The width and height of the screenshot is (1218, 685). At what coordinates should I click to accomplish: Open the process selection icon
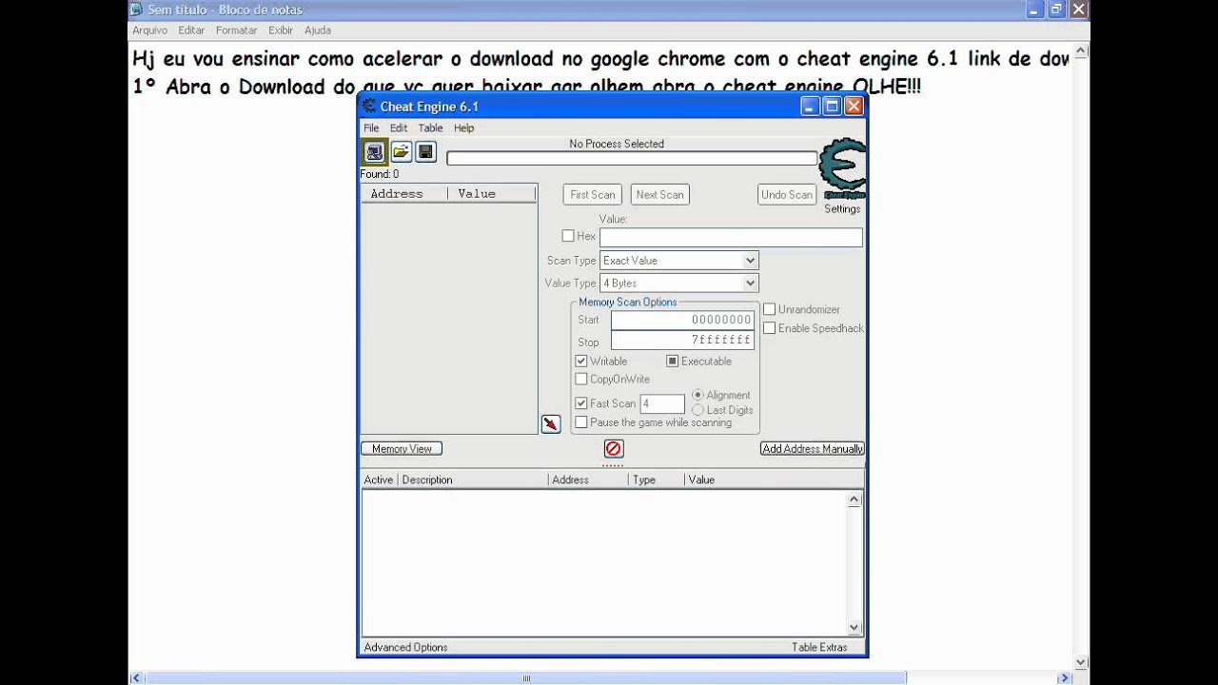[x=375, y=152]
